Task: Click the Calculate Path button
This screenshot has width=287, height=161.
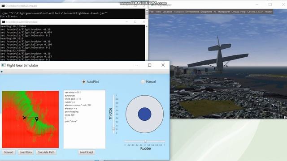Action: 46,152
